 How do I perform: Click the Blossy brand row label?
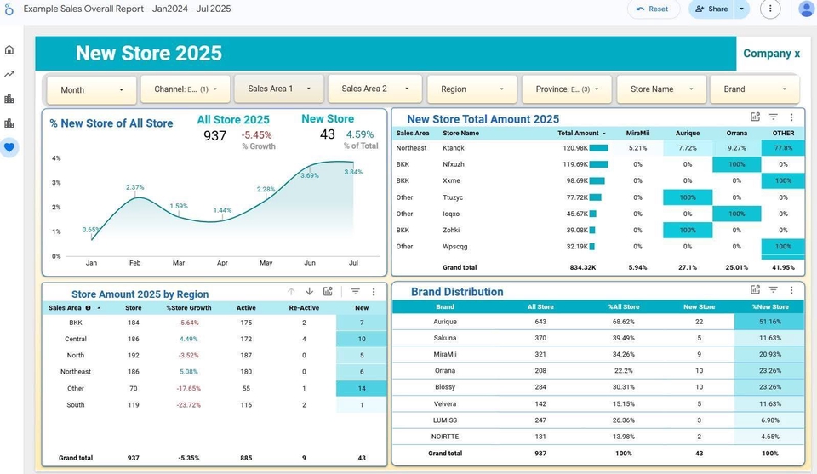click(x=445, y=387)
